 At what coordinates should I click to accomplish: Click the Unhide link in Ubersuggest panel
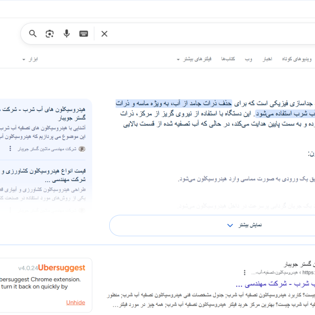[x=76, y=302]
